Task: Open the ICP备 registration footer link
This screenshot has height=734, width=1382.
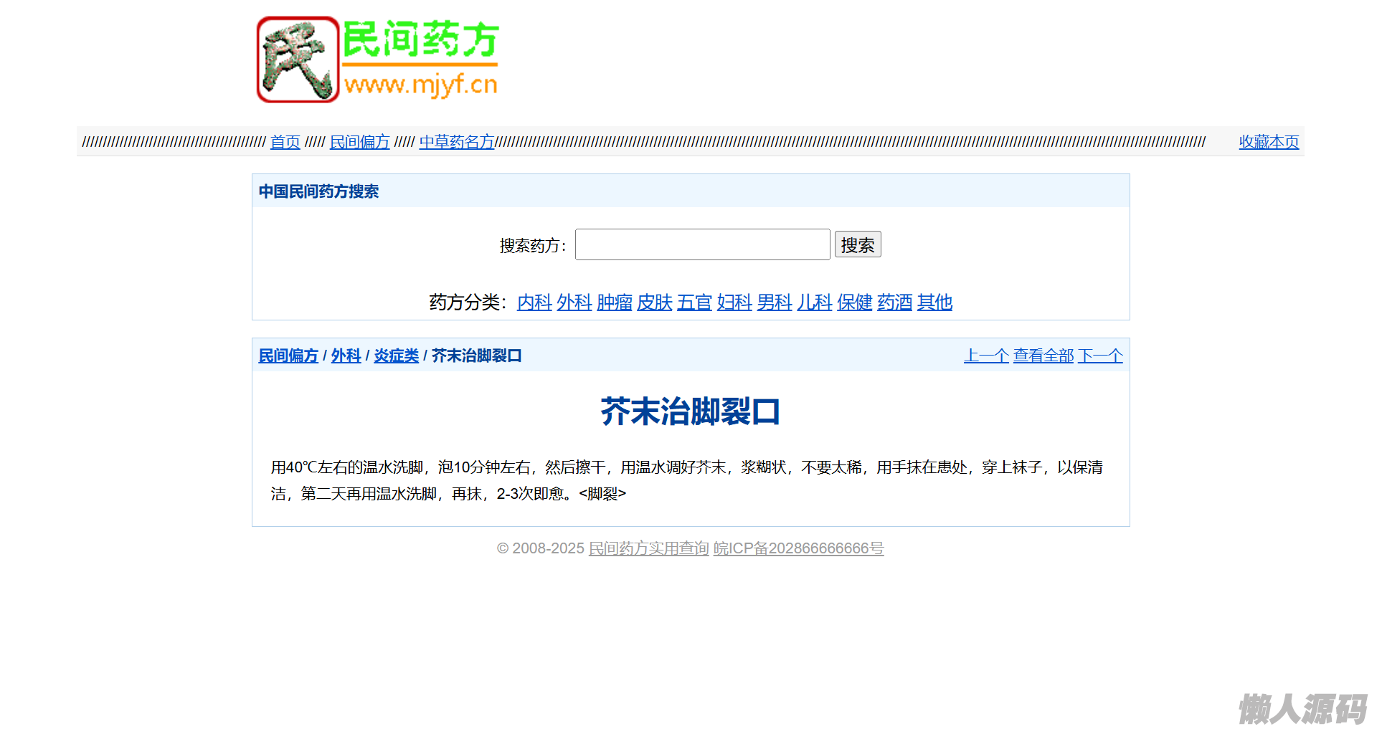Action: click(x=798, y=548)
